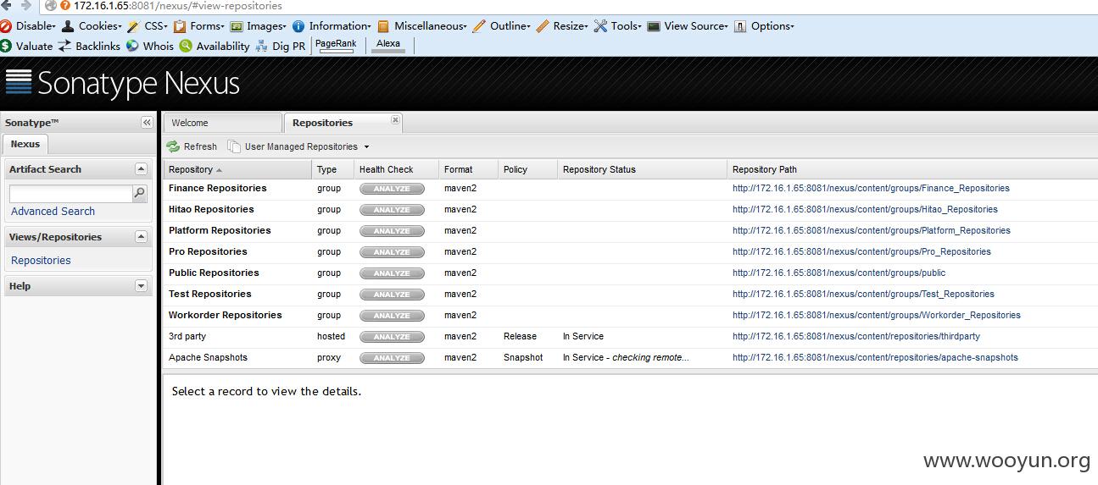Viewport: 1098px width, 485px height.
Task: Expand the Help panel
Action: point(141,286)
